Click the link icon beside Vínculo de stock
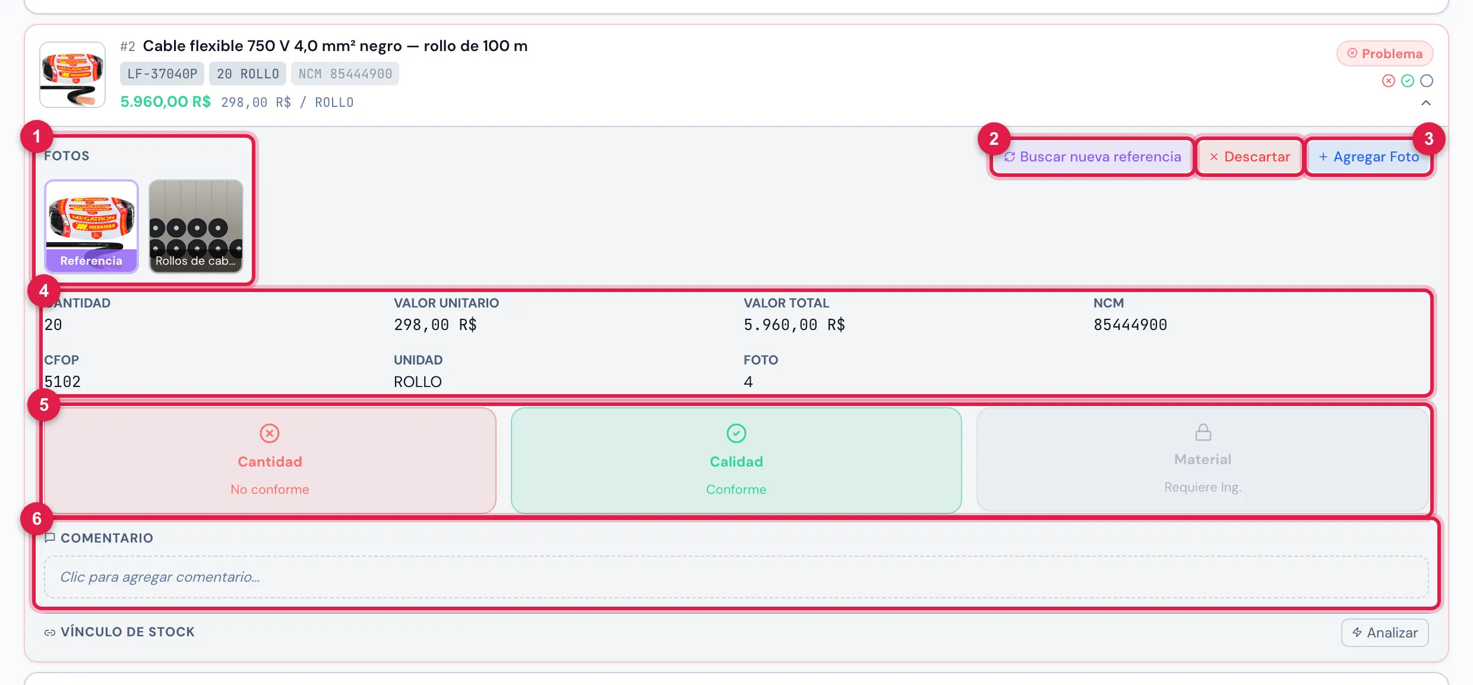Screen dimensions: 1473x685 50,633
